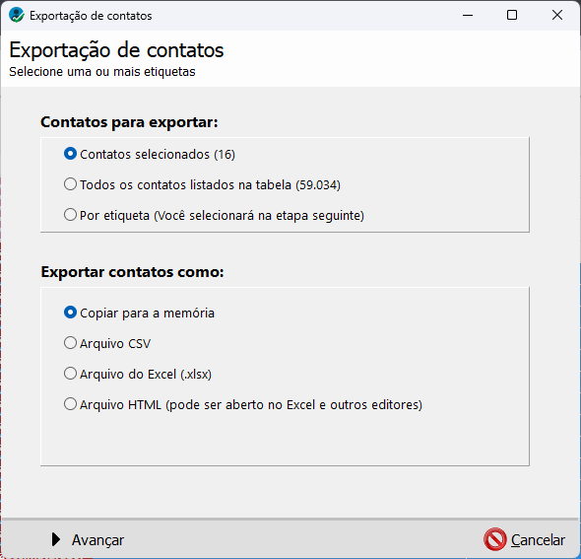Screen dimensions: 581x559
Task: Click the Cancelar button text
Action: pyautogui.click(x=538, y=540)
